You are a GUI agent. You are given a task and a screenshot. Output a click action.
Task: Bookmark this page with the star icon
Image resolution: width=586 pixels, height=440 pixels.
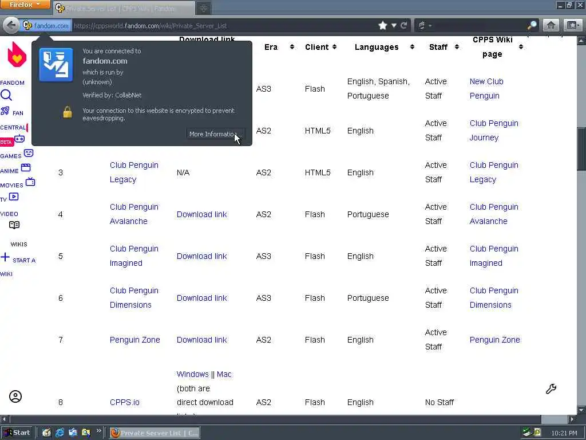pyautogui.click(x=383, y=25)
